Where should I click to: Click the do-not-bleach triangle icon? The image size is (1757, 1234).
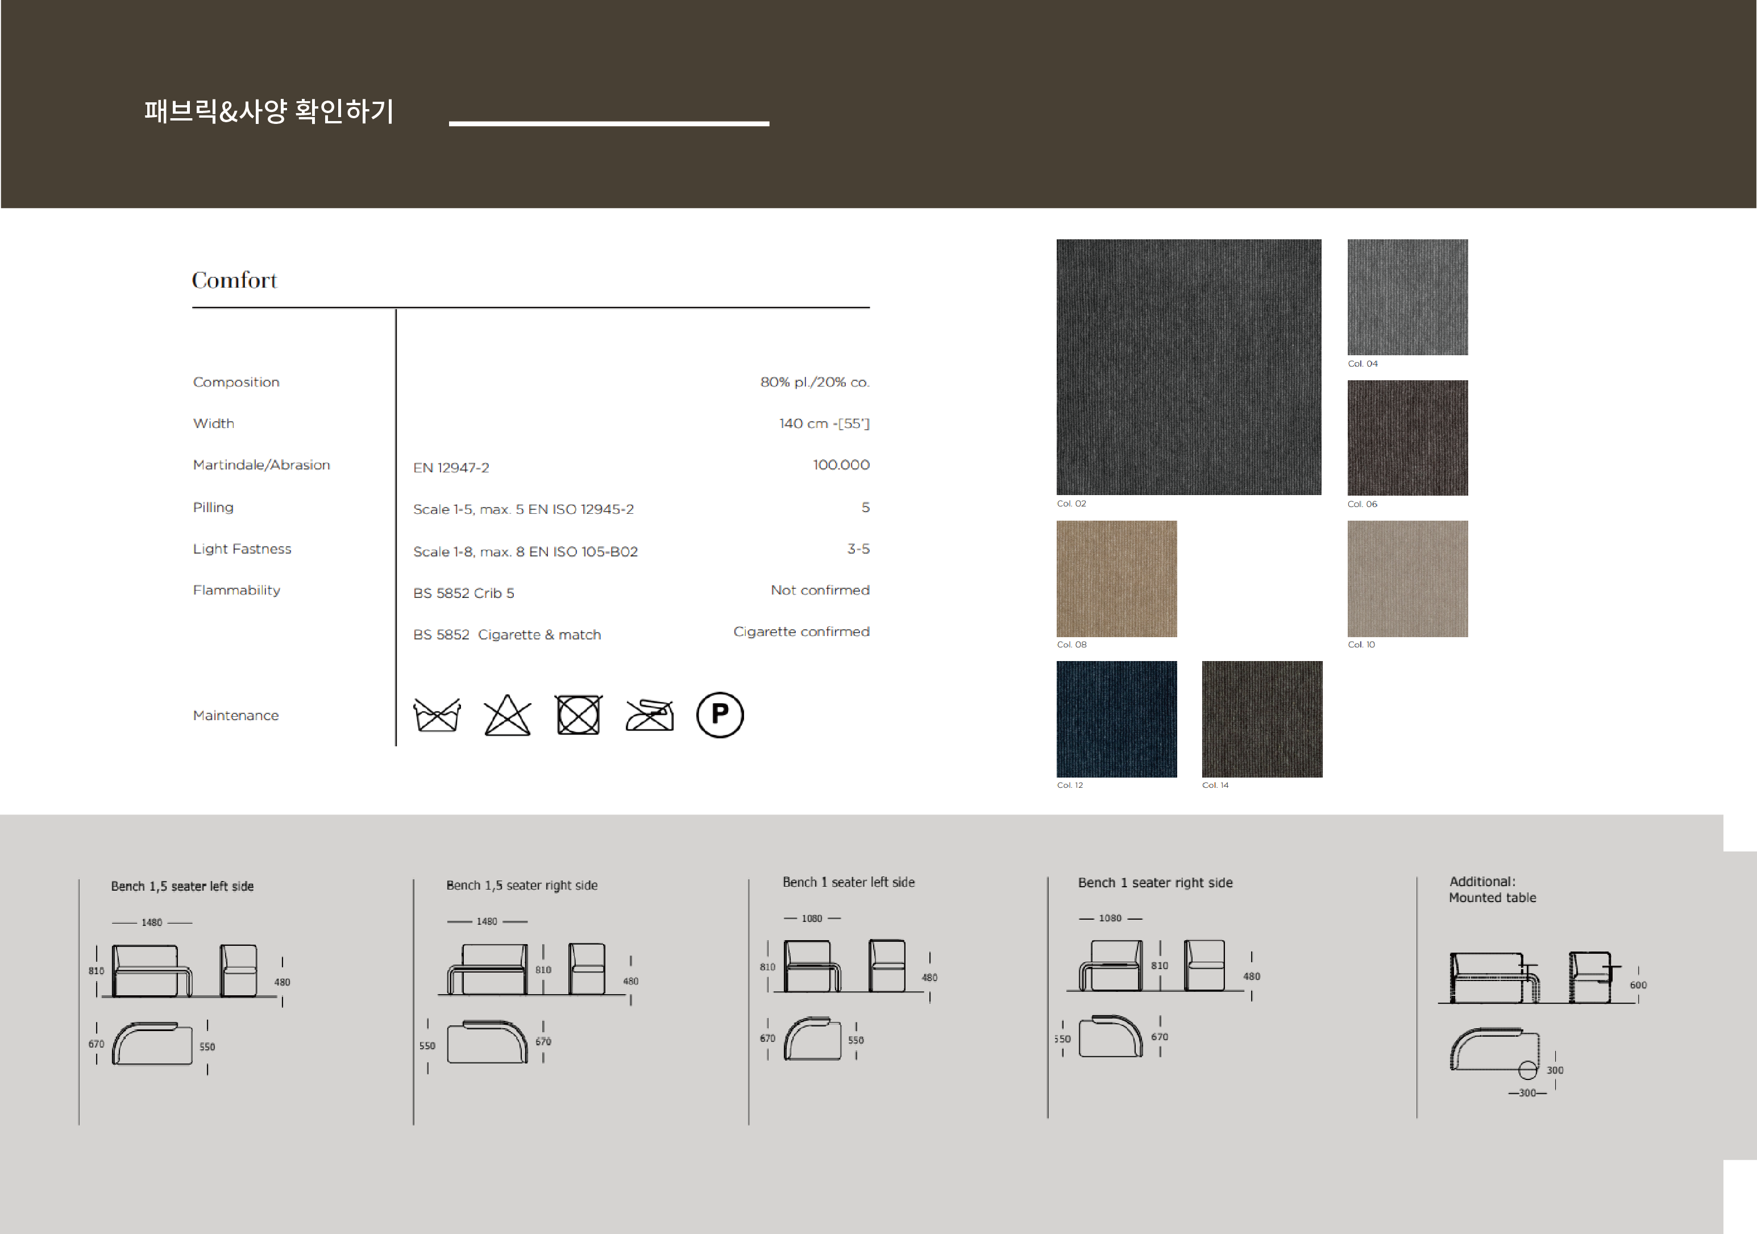[508, 715]
